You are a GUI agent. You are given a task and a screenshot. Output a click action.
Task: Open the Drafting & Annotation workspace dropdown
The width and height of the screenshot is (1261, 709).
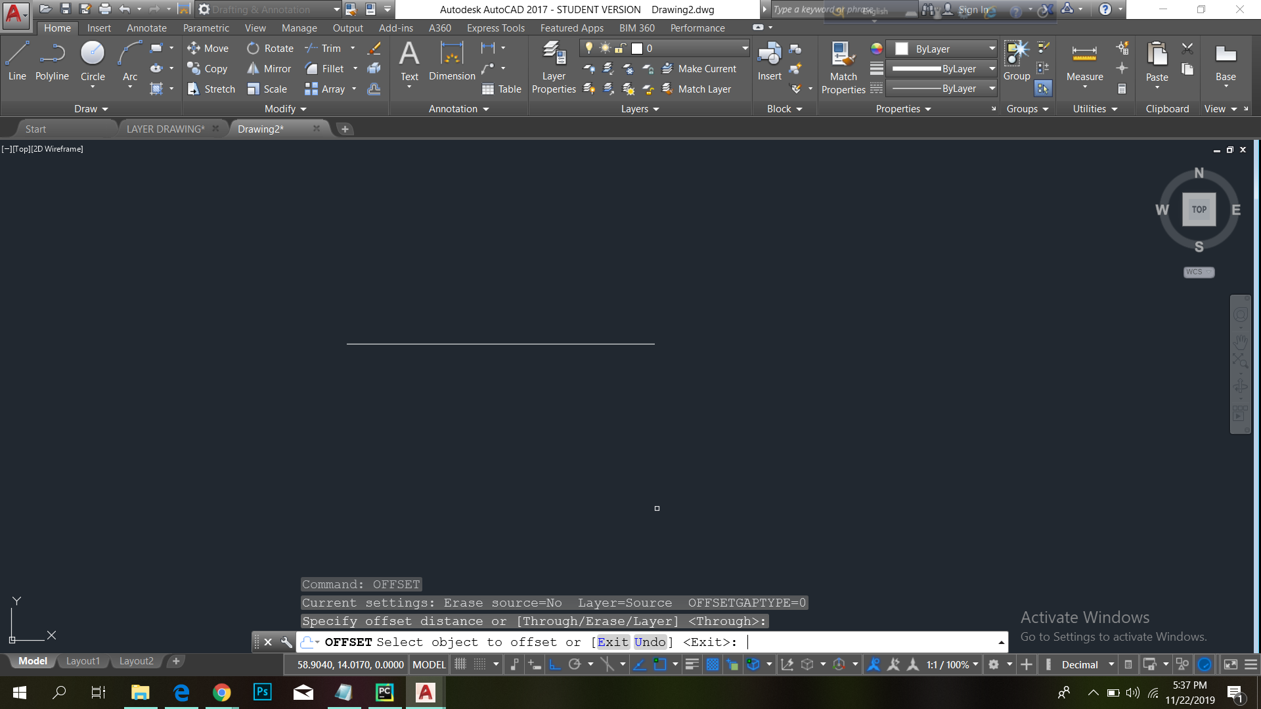[x=269, y=9]
